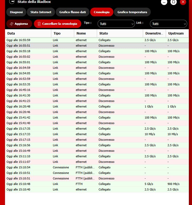Select the FTTH link row at 15:10:48
The height and width of the screenshot is (205, 192).
[x=97, y=184]
